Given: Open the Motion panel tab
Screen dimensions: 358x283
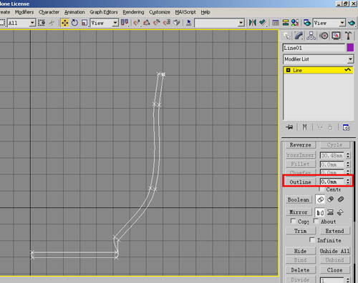Looking at the screenshot, I should [x=324, y=36].
